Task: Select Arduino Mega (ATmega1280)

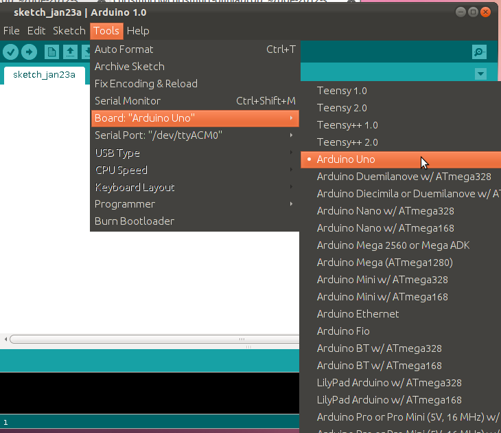Action: click(401, 263)
